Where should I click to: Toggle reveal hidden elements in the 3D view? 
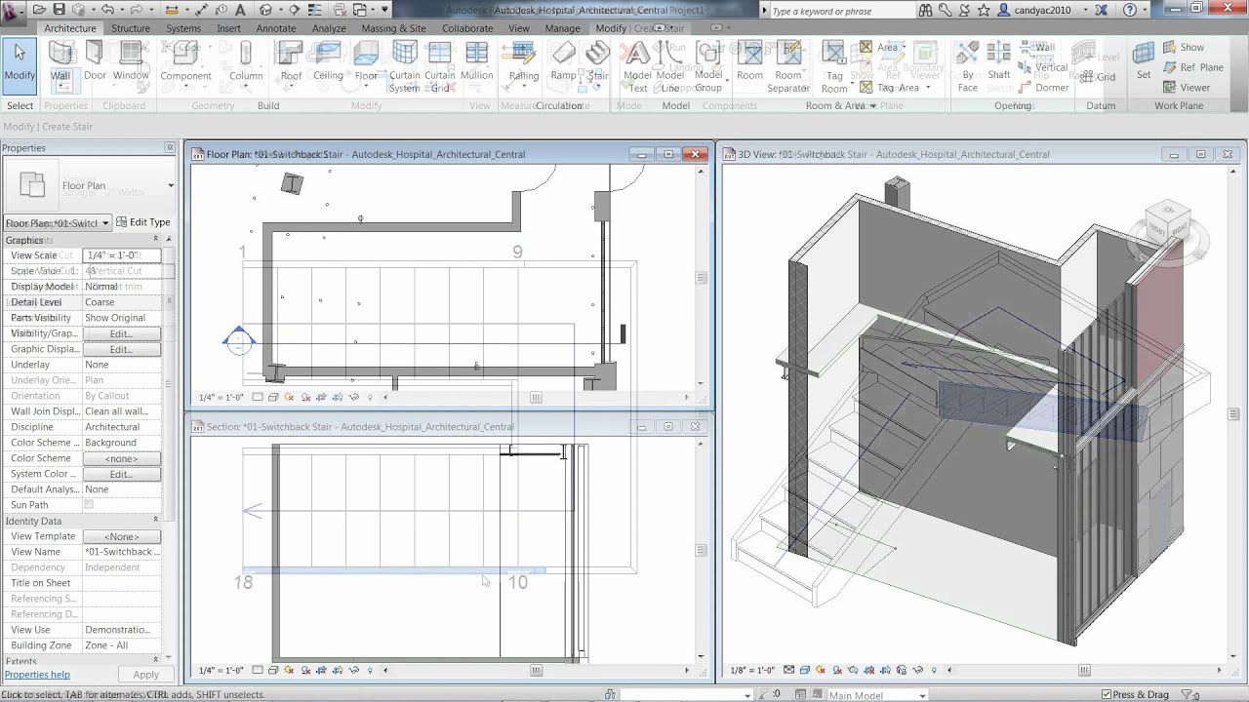coord(934,671)
